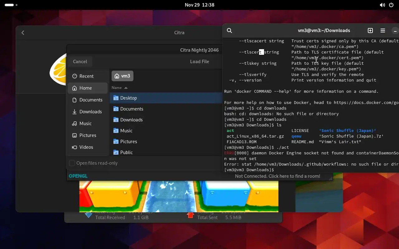Click Total Sent 5.5 MiB value
The image size is (399, 249).
point(233,218)
